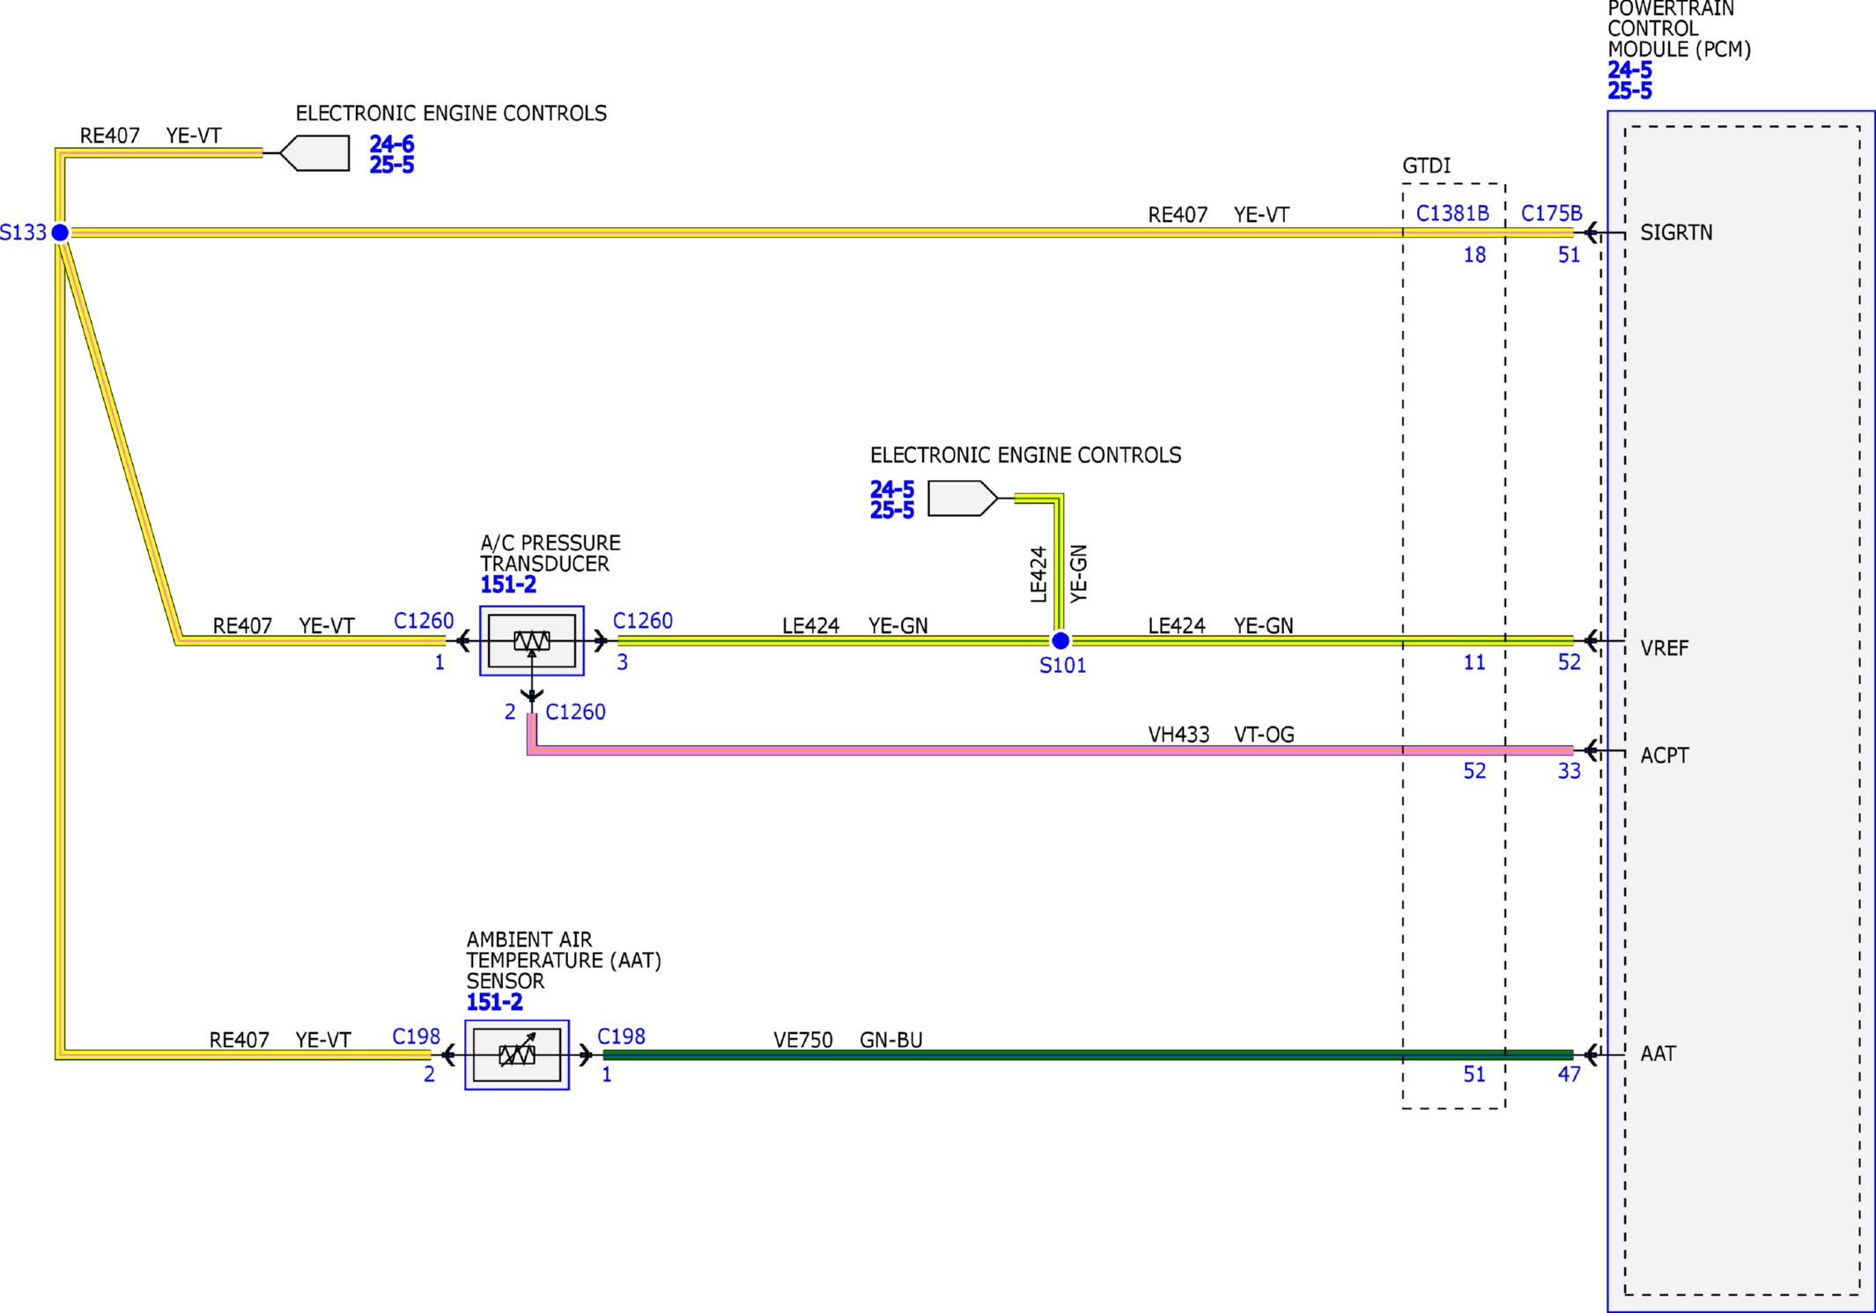Screen dimensions: 1876x1313
Task: Click the Powertrain Control Module title
Action: [1679, 29]
